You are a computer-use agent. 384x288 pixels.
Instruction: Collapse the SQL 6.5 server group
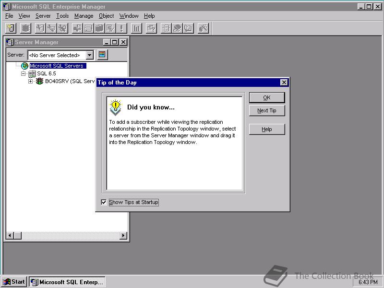[23, 73]
